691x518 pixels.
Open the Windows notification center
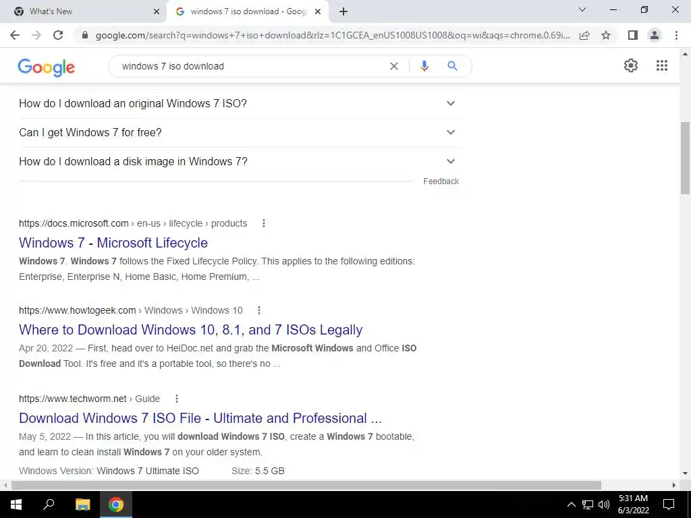tap(669, 505)
